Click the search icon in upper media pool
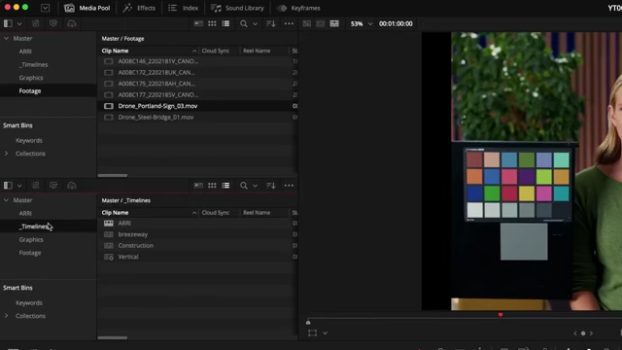The width and height of the screenshot is (622, 350). point(244,23)
